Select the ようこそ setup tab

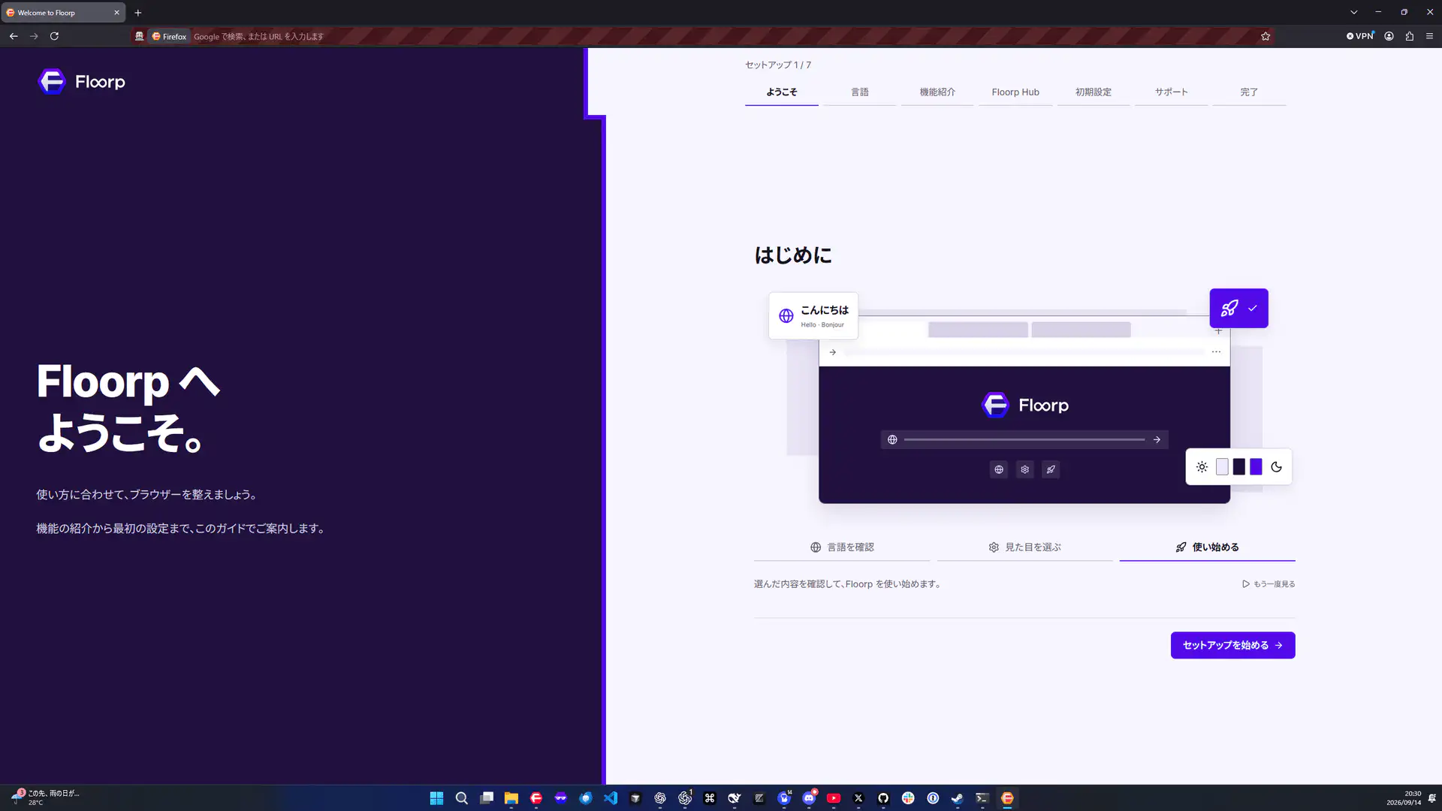[x=782, y=92]
